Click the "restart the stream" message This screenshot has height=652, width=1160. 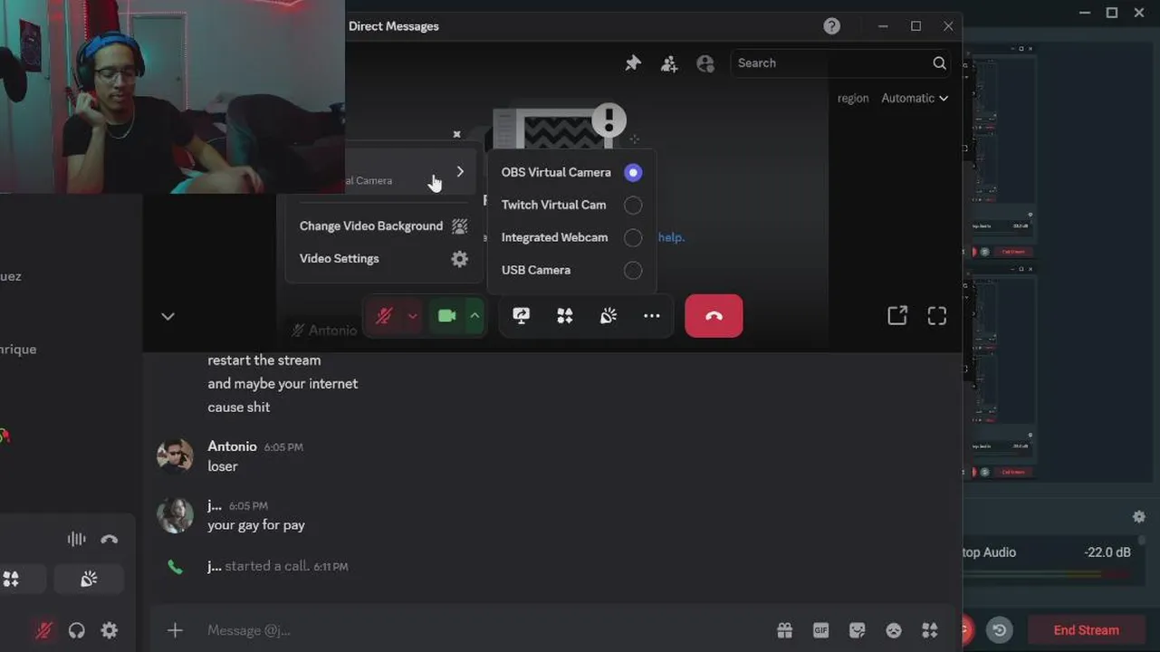(264, 360)
